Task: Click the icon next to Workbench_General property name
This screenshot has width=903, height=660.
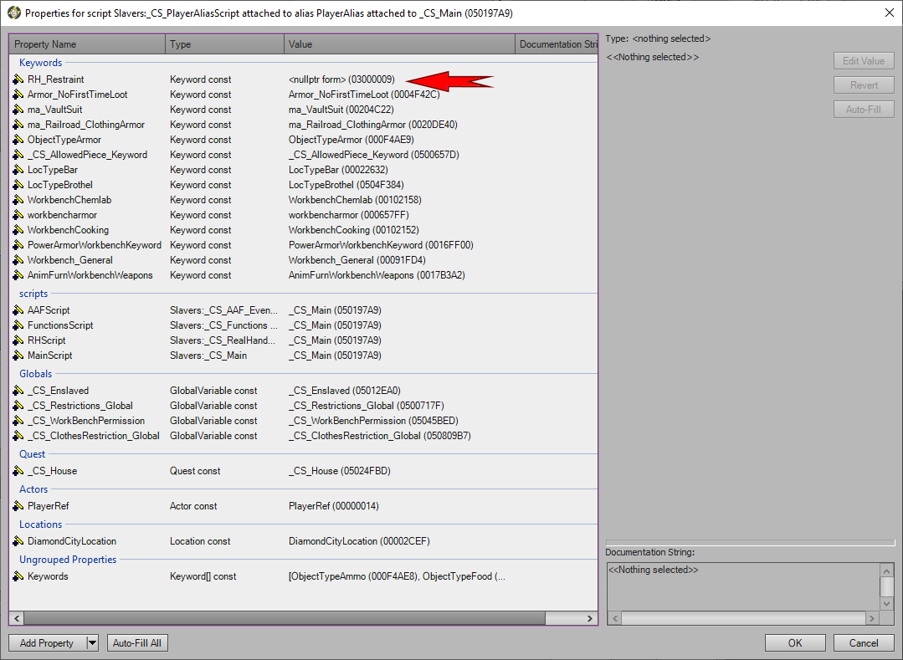Action: (x=18, y=260)
